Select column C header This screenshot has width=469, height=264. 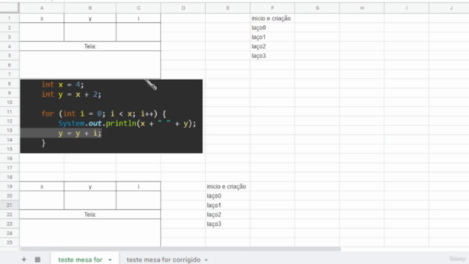[x=139, y=8]
